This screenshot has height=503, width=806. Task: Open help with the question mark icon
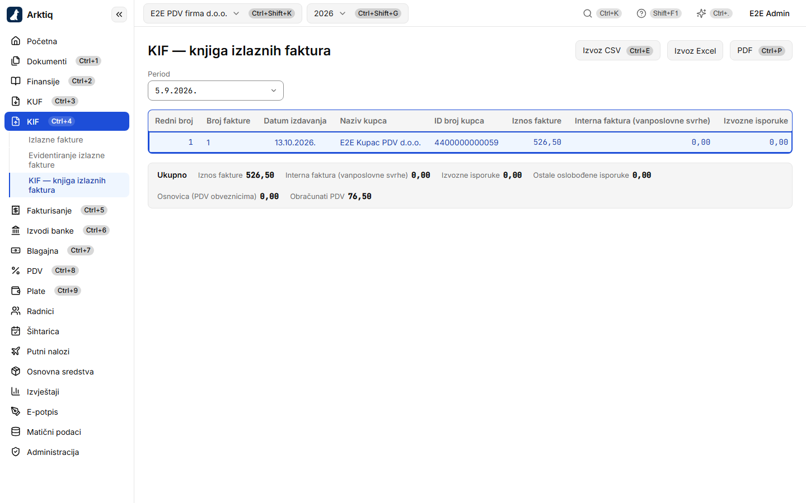[641, 13]
